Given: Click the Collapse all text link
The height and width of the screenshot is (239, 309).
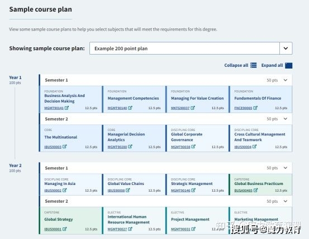Looking at the screenshot, I should [x=236, y=65].
